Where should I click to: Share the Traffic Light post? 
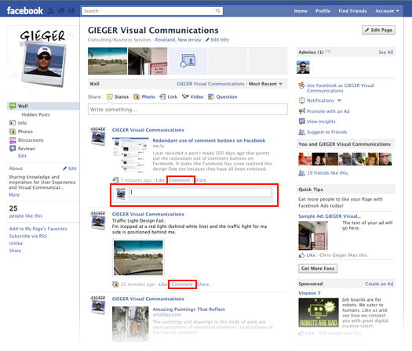203,284
